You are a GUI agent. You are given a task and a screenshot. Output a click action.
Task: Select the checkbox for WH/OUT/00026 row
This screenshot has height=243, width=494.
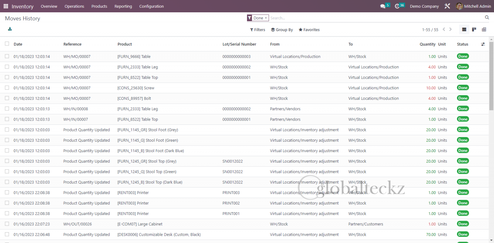[7, 224]
